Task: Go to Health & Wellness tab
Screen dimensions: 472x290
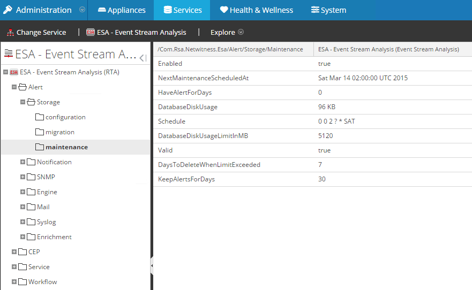Action: [256, 10]
